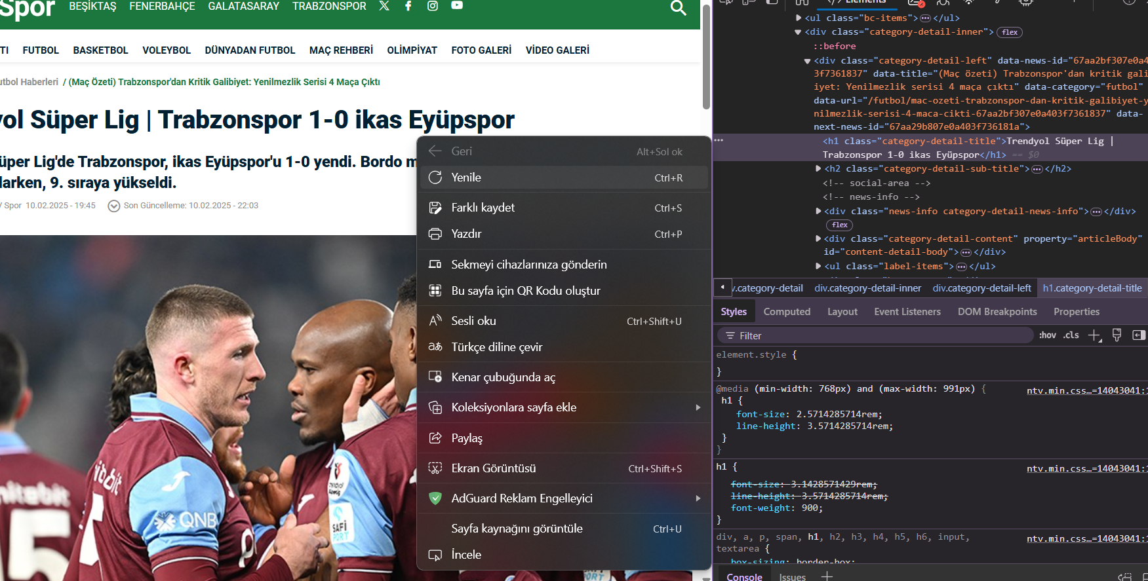The image size is (1148, 581).
Task: Switch to the Layout tab
Action: point(842,312)
